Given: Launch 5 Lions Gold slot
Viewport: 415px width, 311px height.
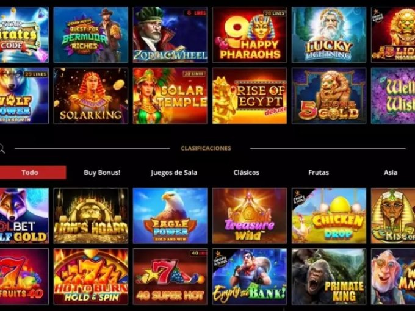Looking at the screenshot, I should point(329,96).
